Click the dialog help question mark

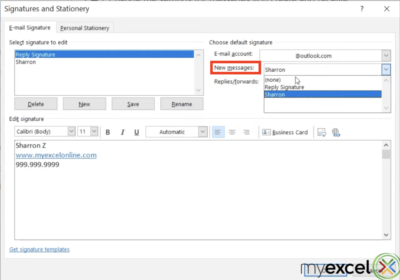pyautogui.click(x=362, y=9)
